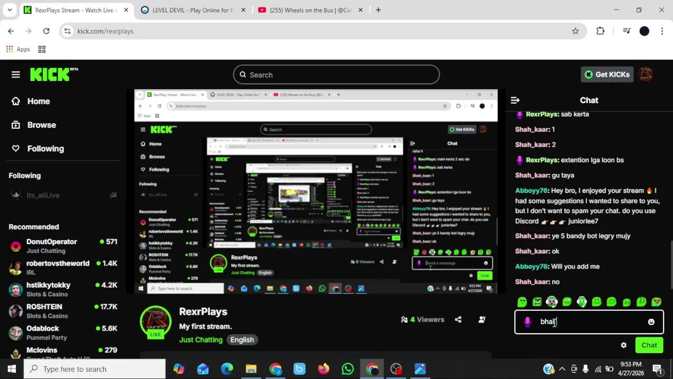
Task: Go back in browser
Action: point(11,31)
